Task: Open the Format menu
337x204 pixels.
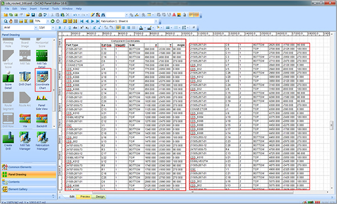Action: point(44,8)
